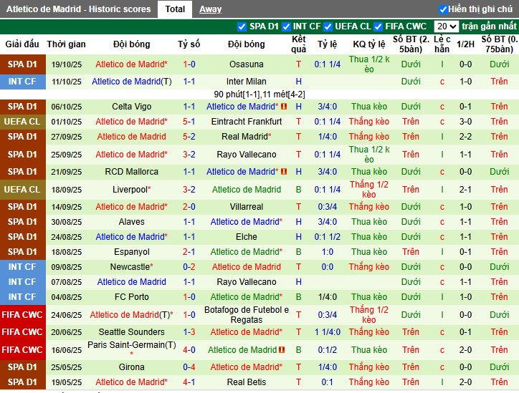Click the KQ tỷ lệ column header
Screen dimensions: 519x393
coord(369,44)
